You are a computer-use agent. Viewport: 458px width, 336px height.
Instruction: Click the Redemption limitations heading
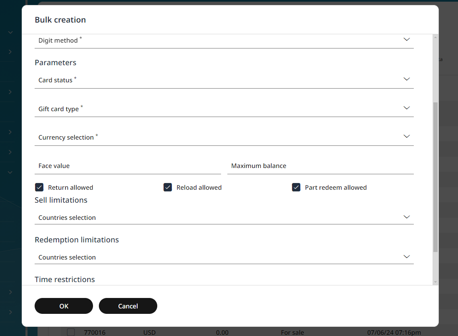click(x=77, y=240)
